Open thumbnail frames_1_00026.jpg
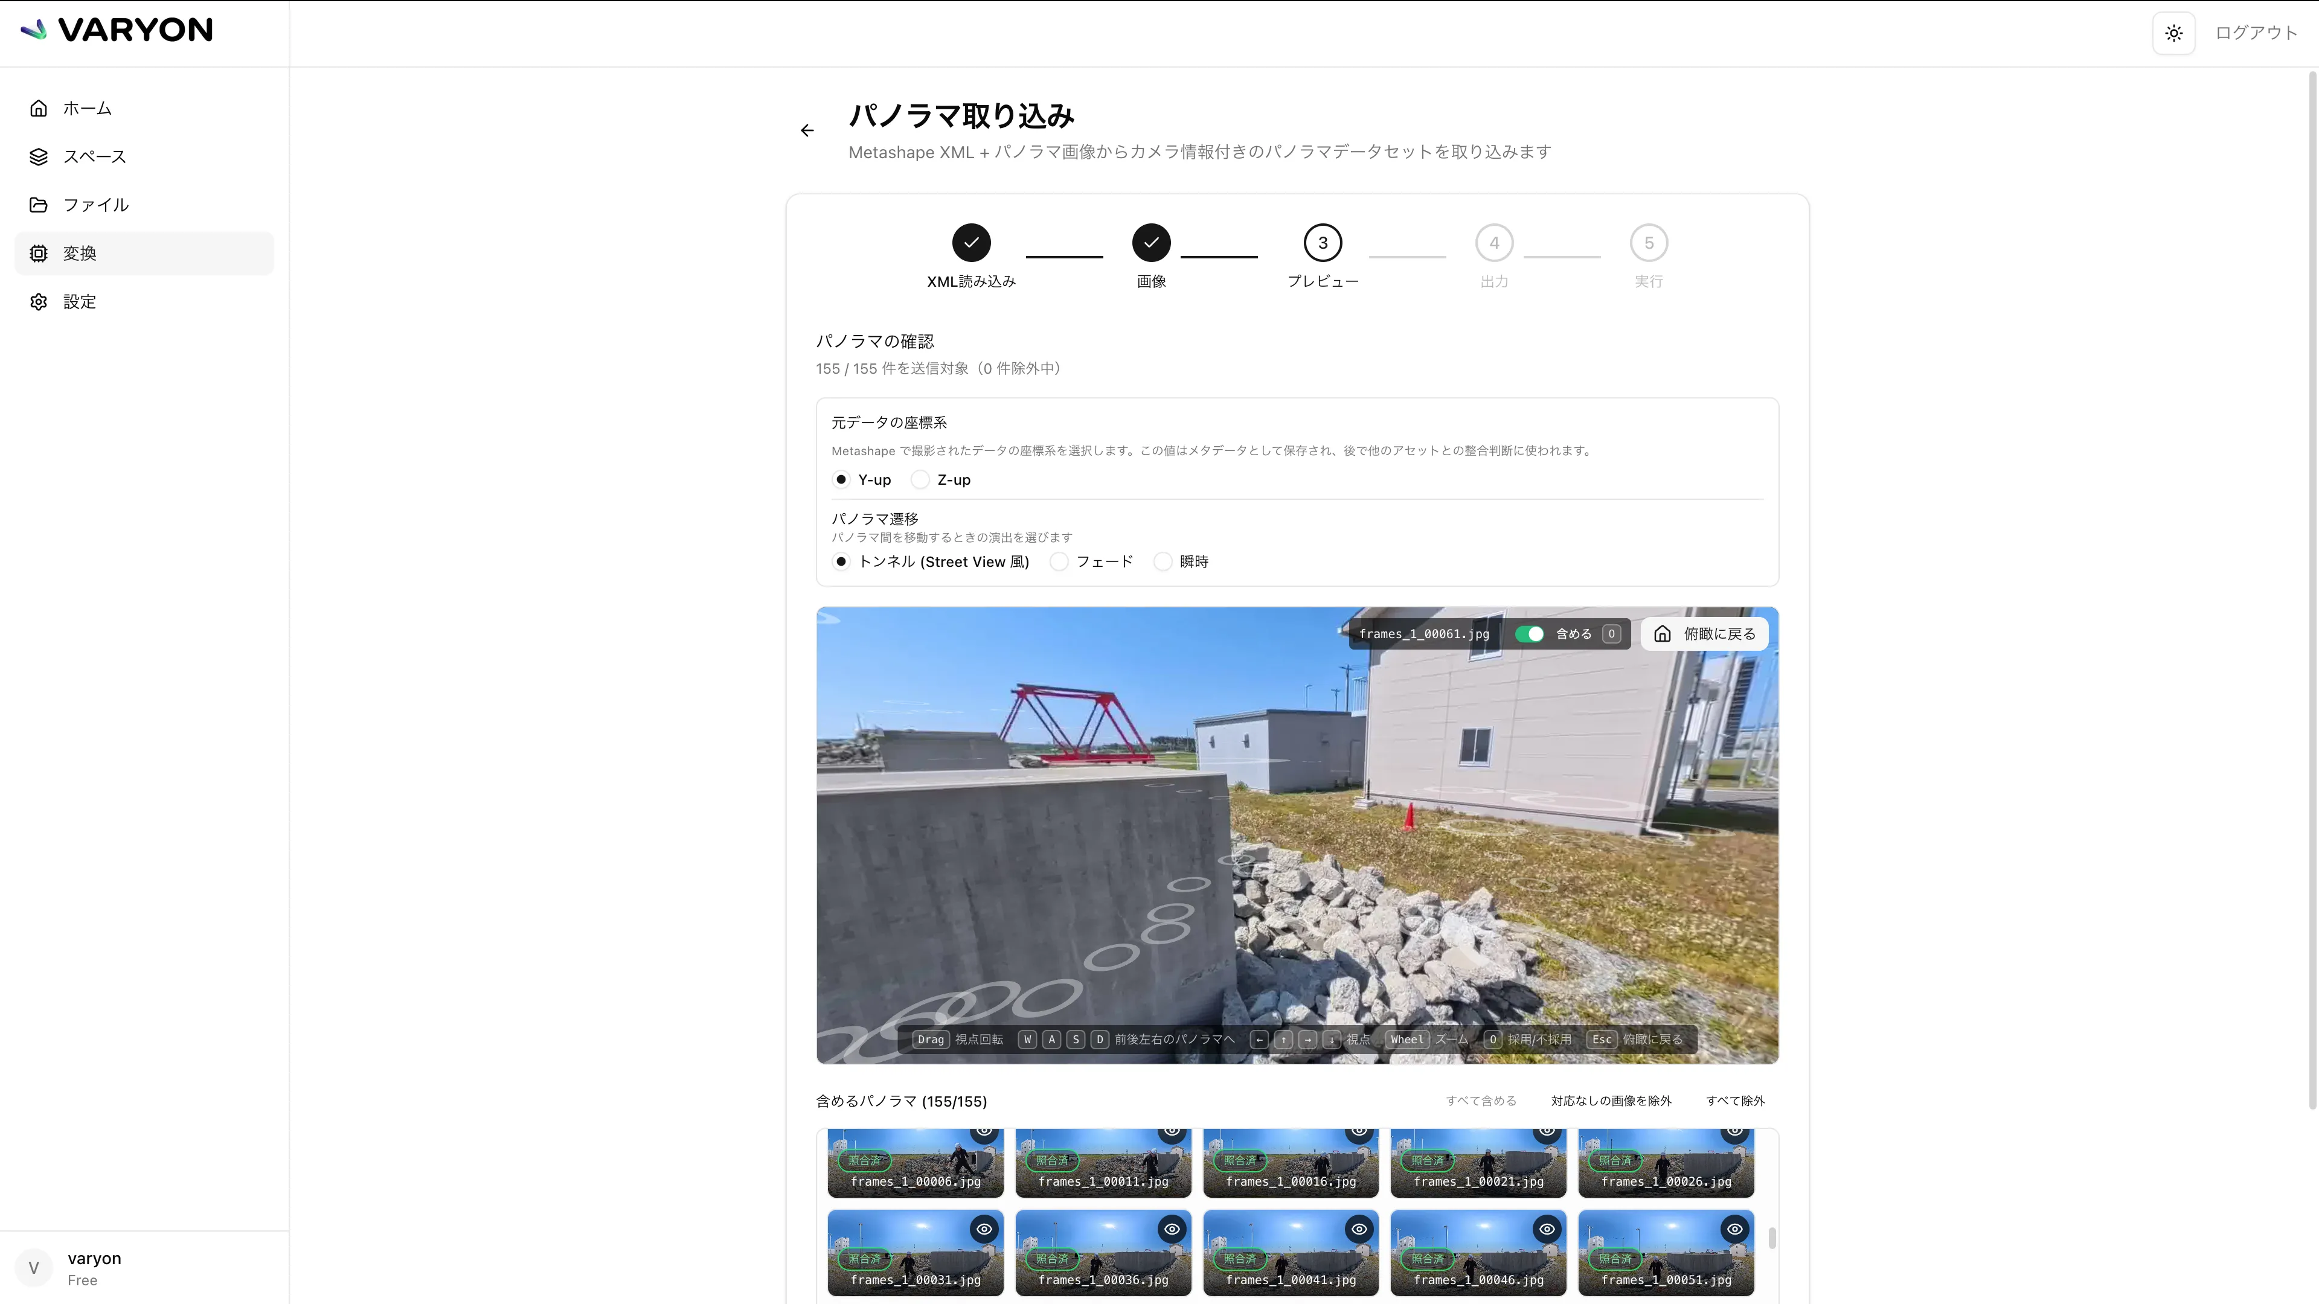The width and height of the screenshot is (2319, 1304). (1666, 1163)
